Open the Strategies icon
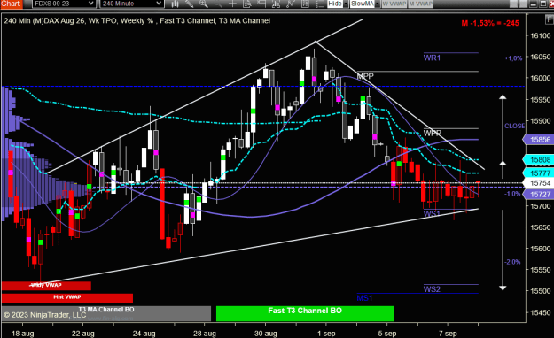Viewport: 554px width, 338px height. (x=305, y=4)
